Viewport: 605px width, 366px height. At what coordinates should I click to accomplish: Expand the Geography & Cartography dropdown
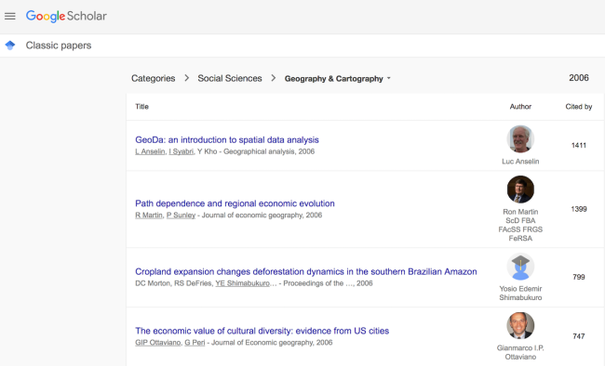338,79
